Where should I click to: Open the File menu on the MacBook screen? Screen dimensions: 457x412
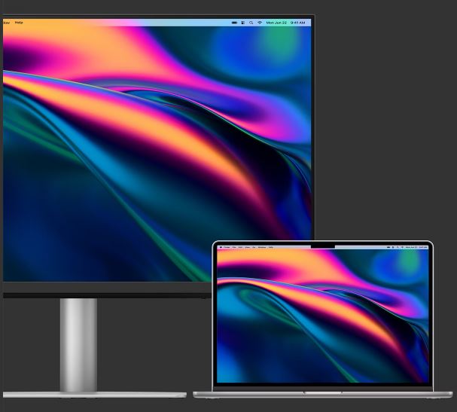click(234, 247)
